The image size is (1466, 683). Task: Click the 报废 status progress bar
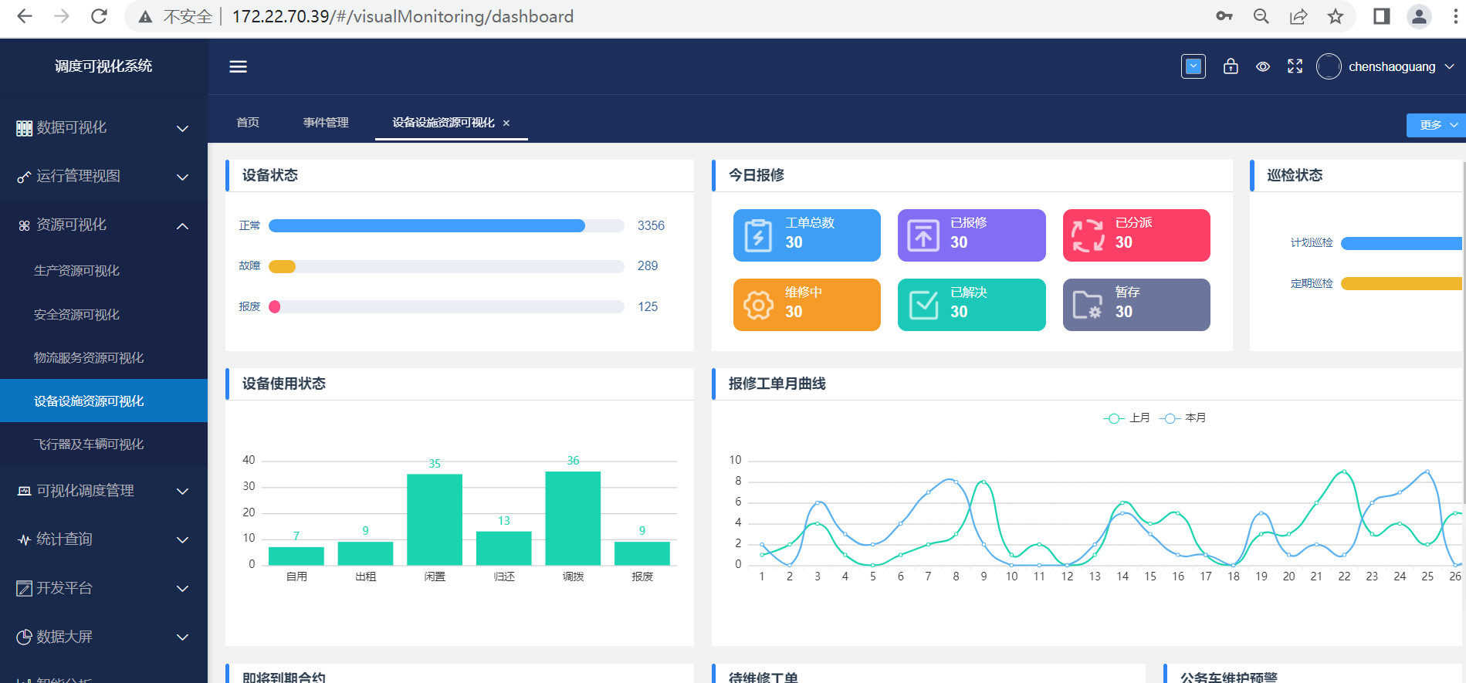446,306
